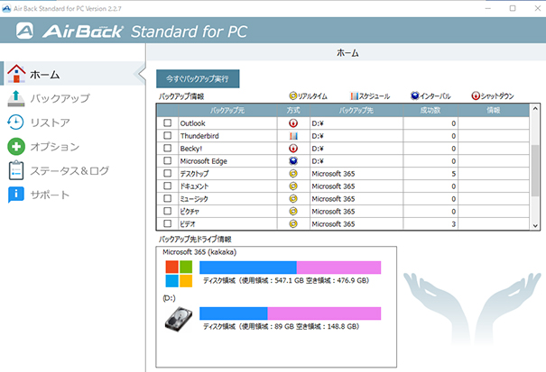Viewport: 546px width, 372px height.
Task: Click the バックアップ先 column header
Action: (356, 110)
